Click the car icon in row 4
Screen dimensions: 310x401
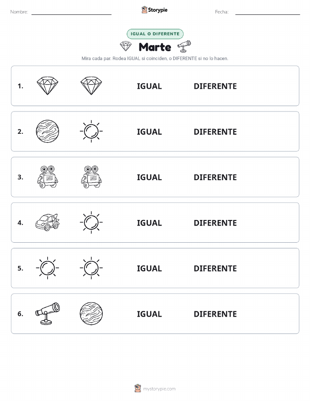[48, 222]
